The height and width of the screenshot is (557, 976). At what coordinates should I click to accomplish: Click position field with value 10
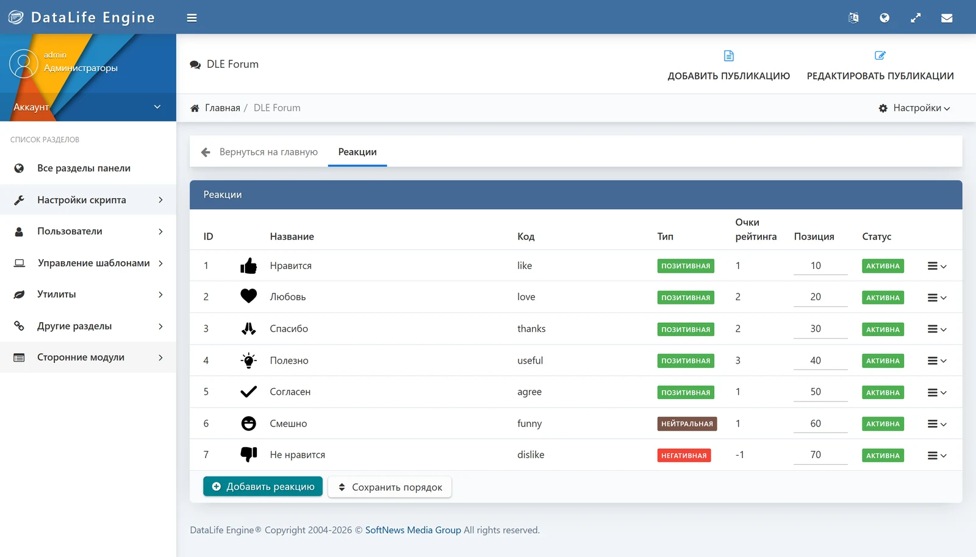click(820, 265)
